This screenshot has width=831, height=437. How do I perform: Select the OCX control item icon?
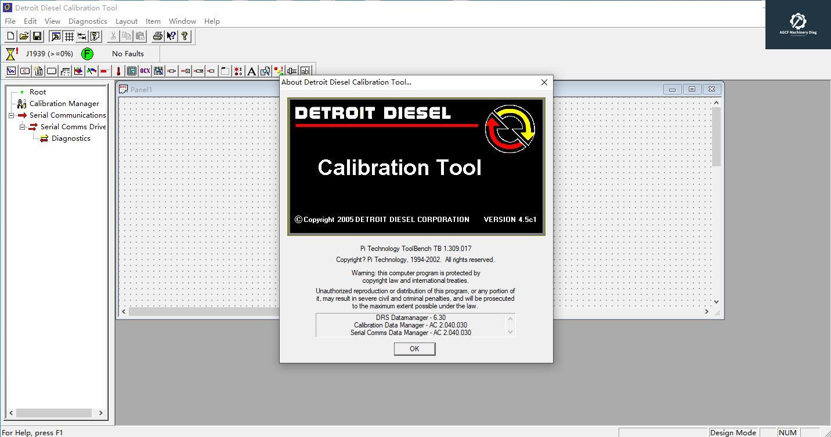pos(144,71)
